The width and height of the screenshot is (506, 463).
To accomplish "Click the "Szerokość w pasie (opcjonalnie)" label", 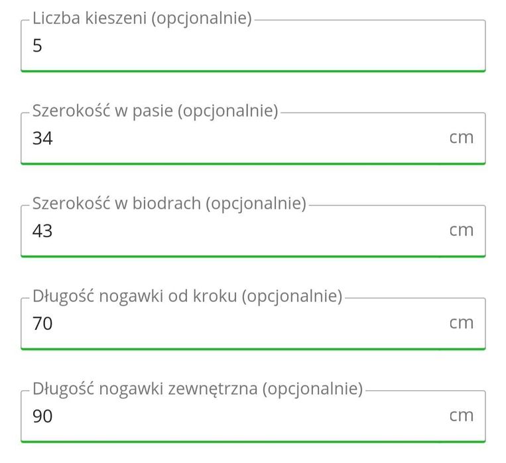I will pos(155,111).
